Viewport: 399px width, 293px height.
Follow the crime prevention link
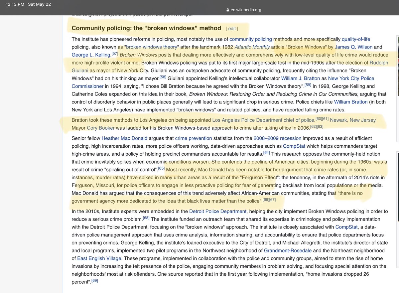[x=194, y=138]
